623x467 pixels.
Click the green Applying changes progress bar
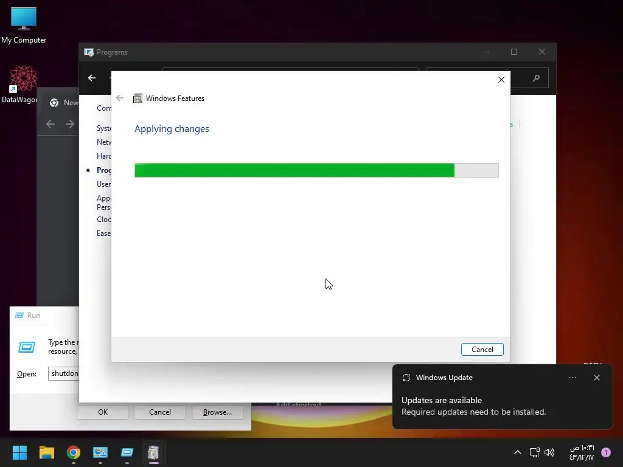tap(316, 170)
